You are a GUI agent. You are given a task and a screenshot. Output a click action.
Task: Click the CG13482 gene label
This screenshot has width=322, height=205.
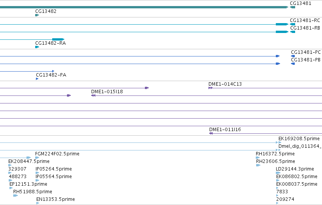(x=46, y=11)
